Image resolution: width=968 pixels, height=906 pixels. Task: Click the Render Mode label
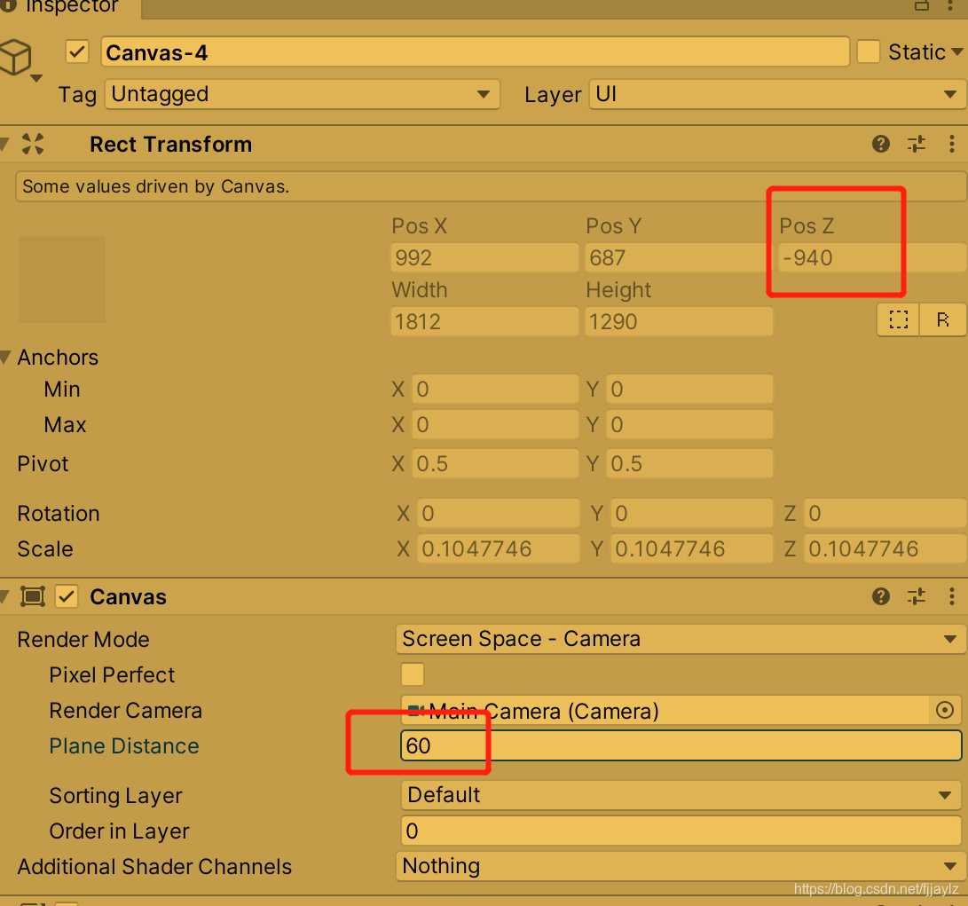tap(83, 639)
